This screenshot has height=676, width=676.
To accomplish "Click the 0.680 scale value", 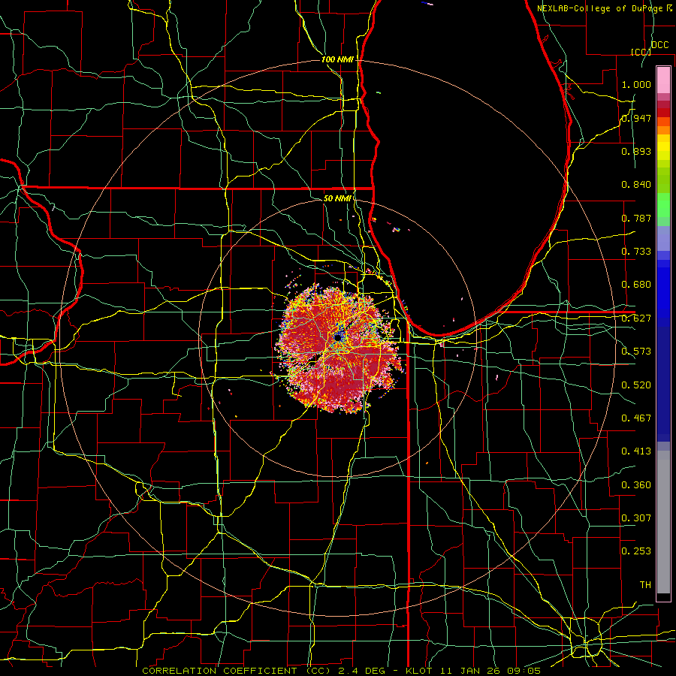I will tap(636, 285).
